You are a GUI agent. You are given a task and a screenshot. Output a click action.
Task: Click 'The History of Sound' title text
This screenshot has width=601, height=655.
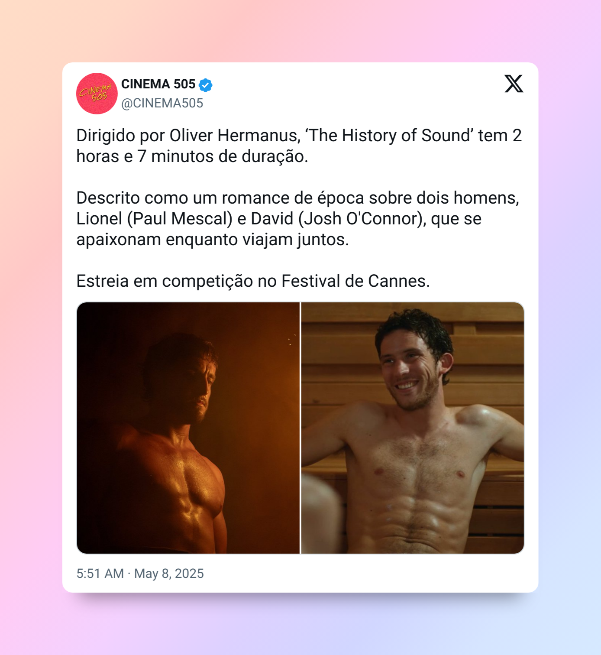point(390,136)
